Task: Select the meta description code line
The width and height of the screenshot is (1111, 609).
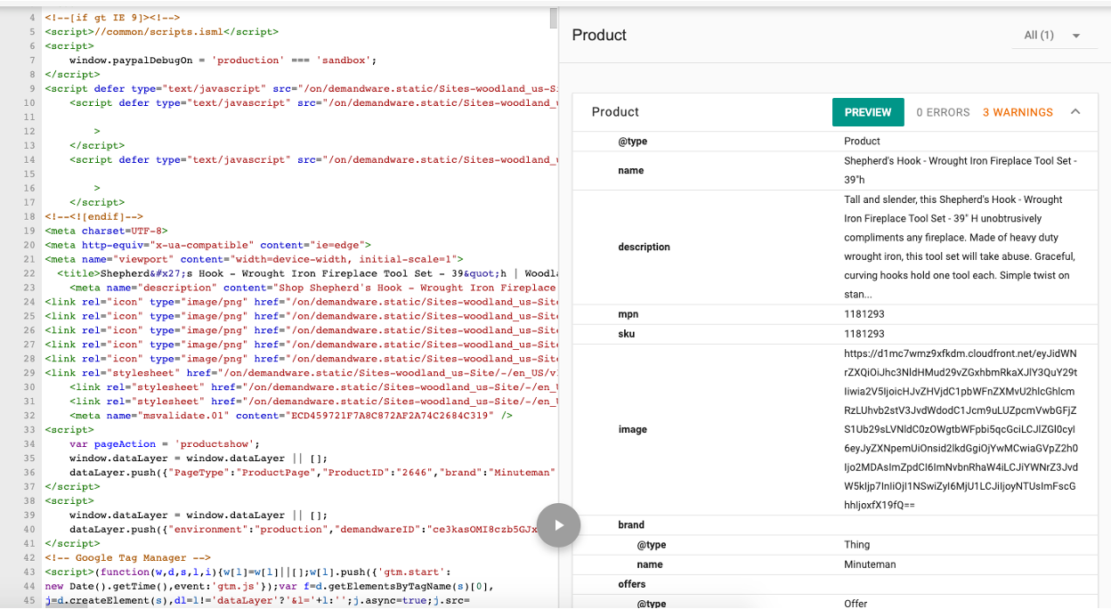Action: pos(313,288)
